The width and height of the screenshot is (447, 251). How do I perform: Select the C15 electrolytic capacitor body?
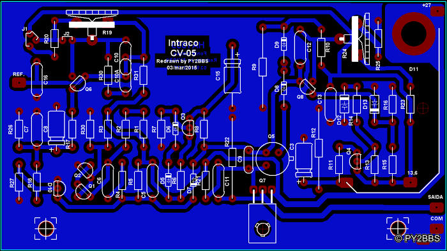point(232,76)
